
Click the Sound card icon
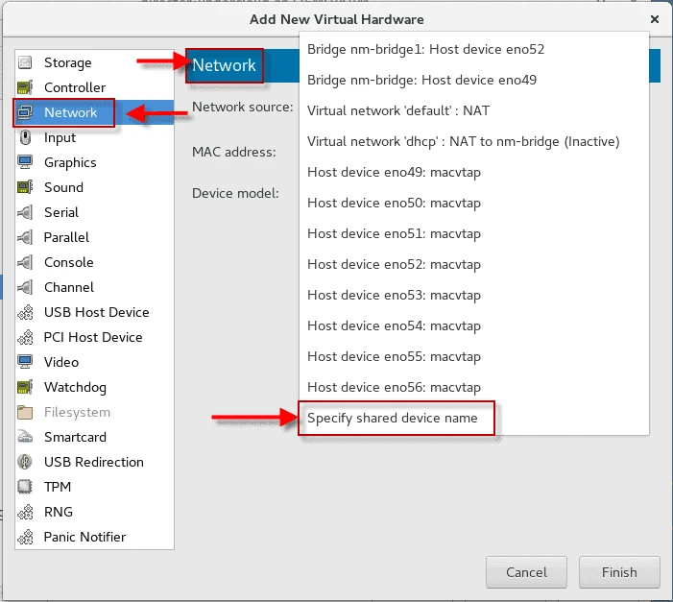[25, 187]
